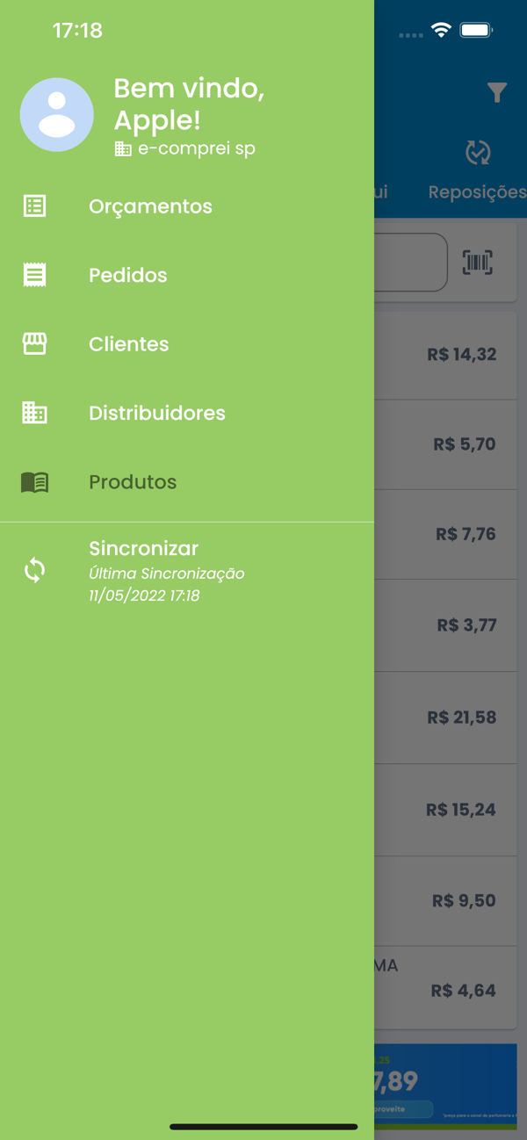Select the R$ 14,32 product row

(x=445, y=355)
